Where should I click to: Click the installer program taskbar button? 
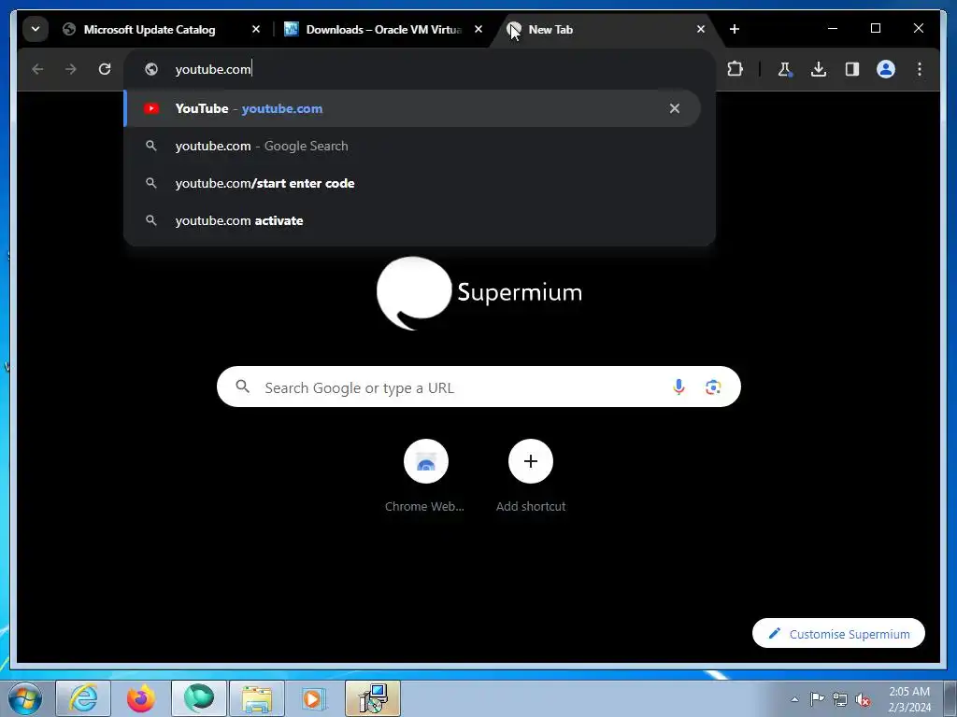click(373, 698)
